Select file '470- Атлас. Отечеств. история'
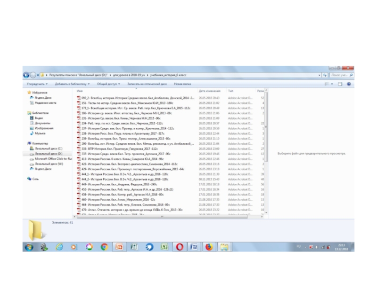377x282 pixels. pos(132,210)
